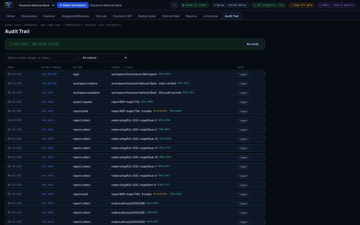Switch to the Explorer tab
The width and height of the screenshot is (360, 225).
pos(49,16)
